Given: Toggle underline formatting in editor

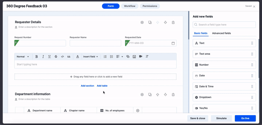Looking at the screenshot, I should point(49,57).
